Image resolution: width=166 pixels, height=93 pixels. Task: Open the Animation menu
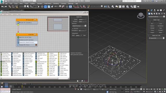(40, 3)
